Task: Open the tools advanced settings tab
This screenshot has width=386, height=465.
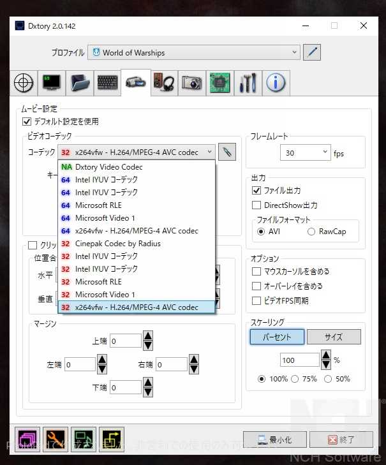Action: pos(248,83)
